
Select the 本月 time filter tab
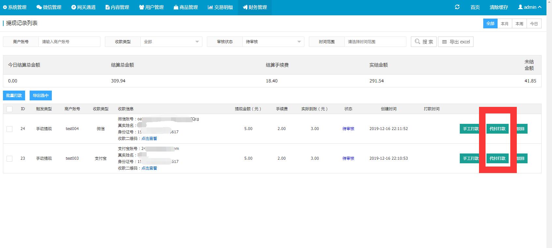pyautogui.click(x=505, y=23)
